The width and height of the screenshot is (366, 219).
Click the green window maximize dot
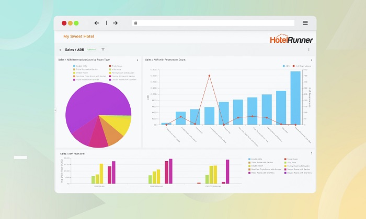pyautogui.click(x=76, y=23)
